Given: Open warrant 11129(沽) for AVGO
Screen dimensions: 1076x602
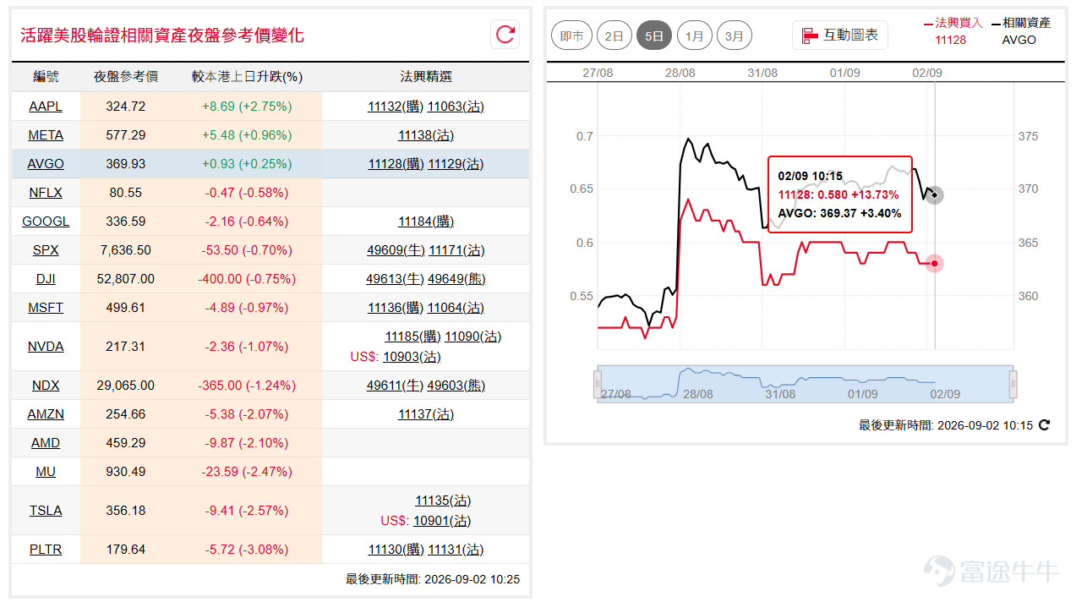Looking at the screenshot, I should 456,164.
